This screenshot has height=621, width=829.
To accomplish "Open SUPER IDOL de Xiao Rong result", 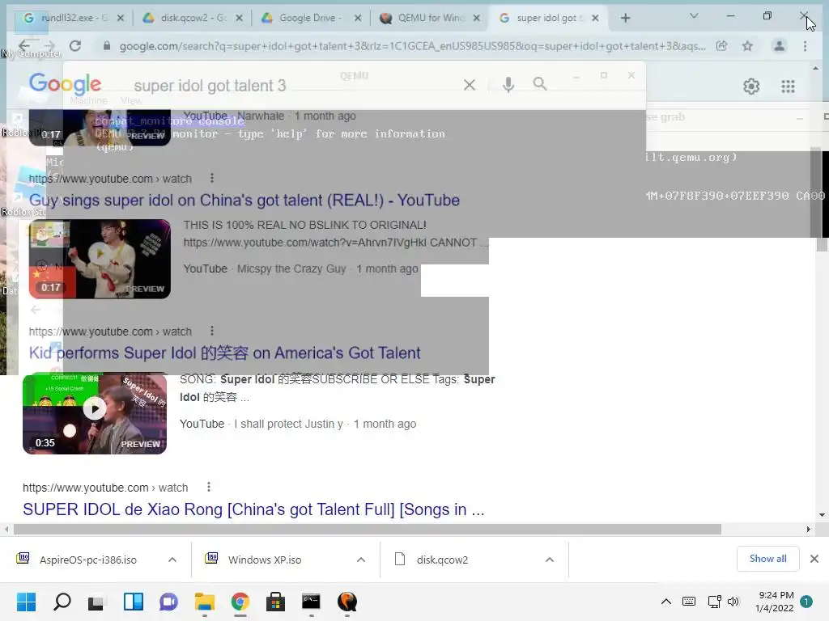I will (253, 509).
